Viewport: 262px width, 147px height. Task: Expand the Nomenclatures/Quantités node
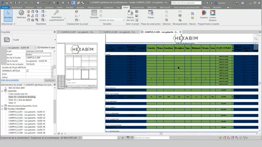tap(2, 106)
